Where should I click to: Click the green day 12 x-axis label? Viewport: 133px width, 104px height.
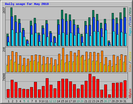click(51, 101)
